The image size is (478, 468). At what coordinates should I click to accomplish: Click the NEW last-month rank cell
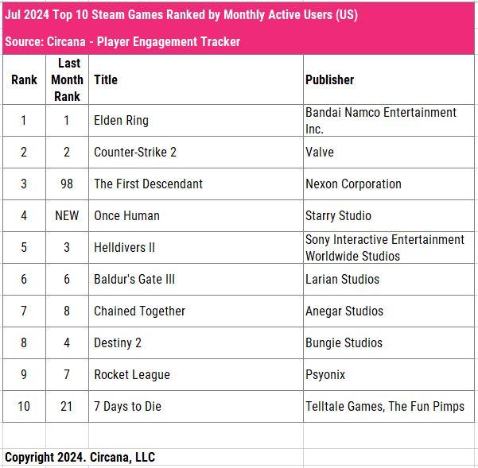[x=67, y=215]
